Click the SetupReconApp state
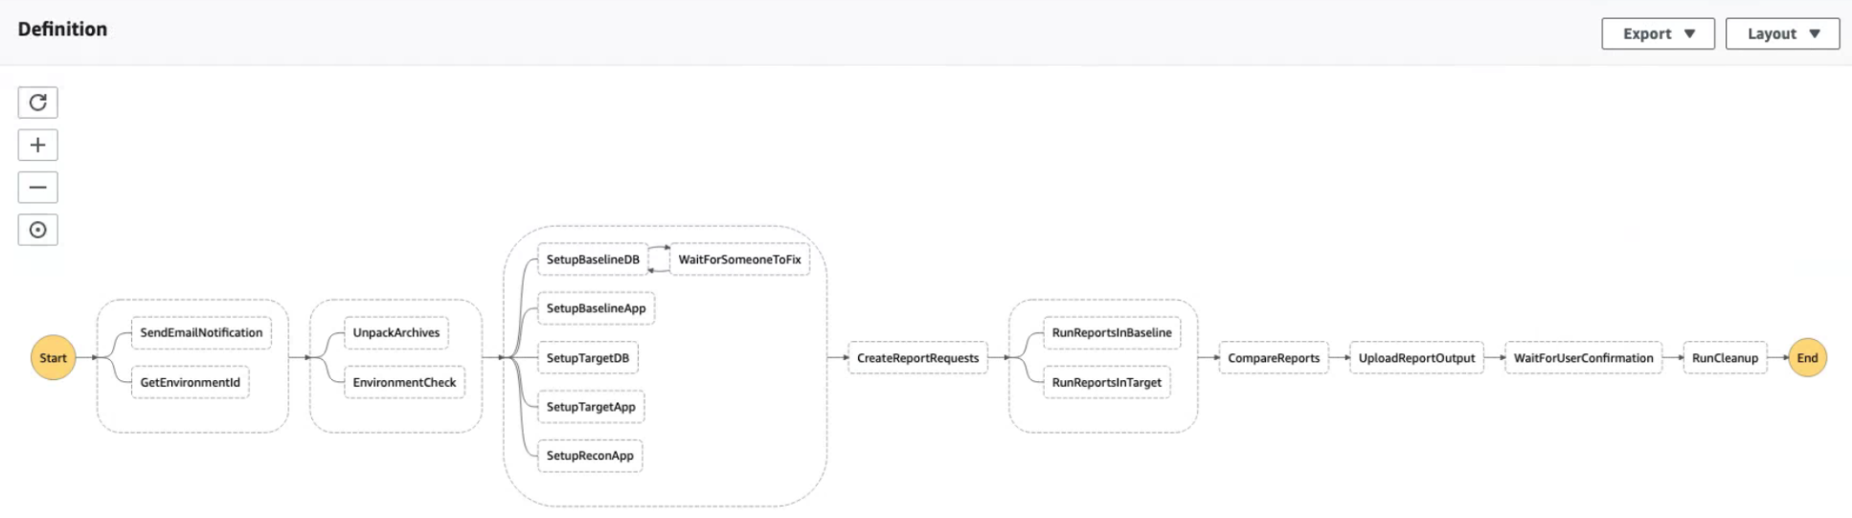The image size is (1852, 518). 590,456
